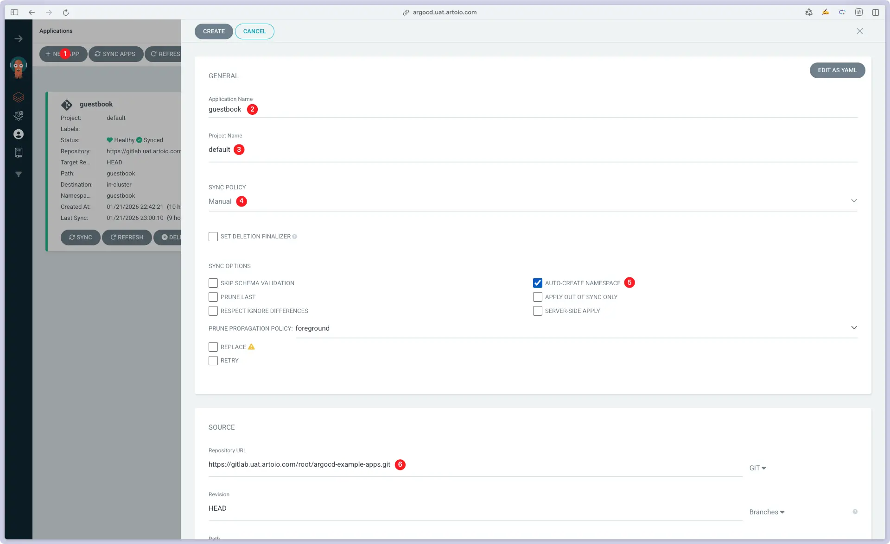Viewport: 890px width, 544px height.
Task: Click the Replace warning triangle icon
Action: click(x=251, y=347)
